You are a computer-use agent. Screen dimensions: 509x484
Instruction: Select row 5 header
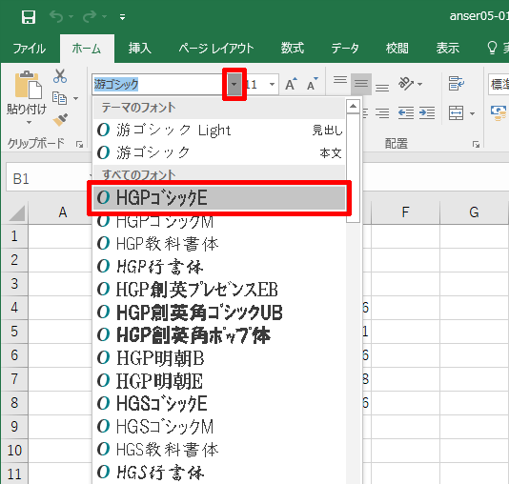pos(14,332)
